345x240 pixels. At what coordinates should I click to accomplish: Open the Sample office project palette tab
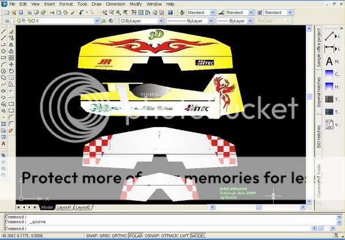[319, 48]
